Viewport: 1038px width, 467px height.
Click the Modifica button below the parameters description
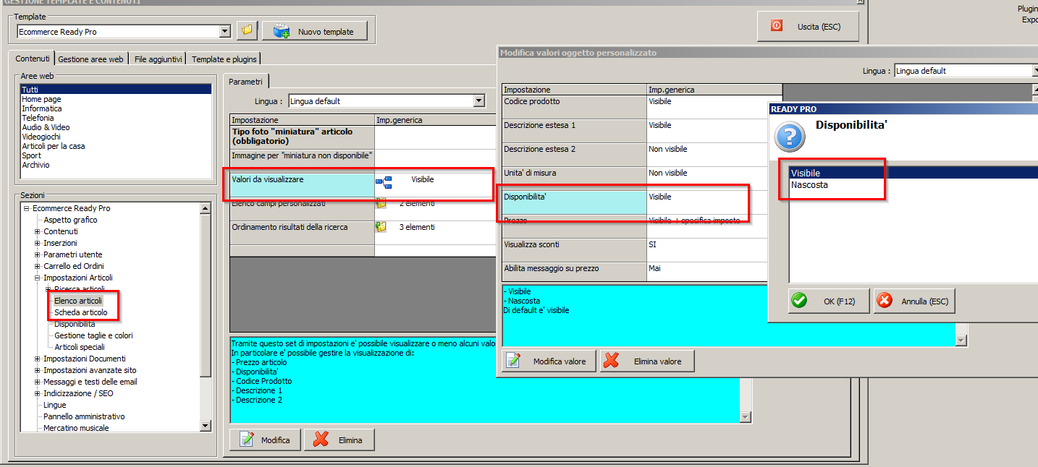pyautogui.click(x=266, y=440)
